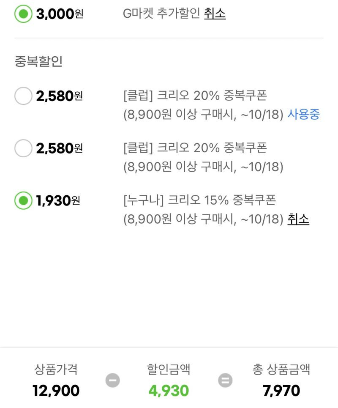338x408 pixels.
Task: Select the 3,000원 G마켓 추가할인 radio button
Action: tap(23, 14)
